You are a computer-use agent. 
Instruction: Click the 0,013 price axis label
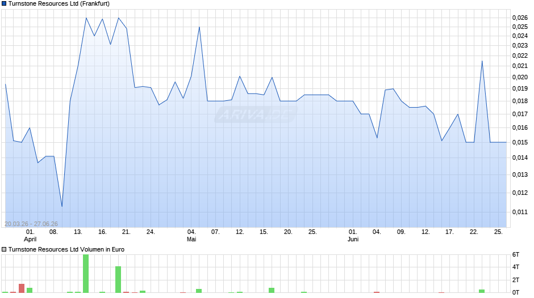point(520,174)
